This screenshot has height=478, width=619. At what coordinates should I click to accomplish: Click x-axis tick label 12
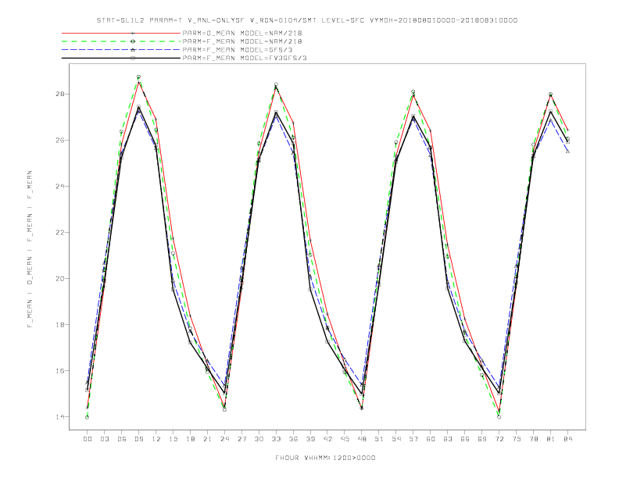(156, 439)
